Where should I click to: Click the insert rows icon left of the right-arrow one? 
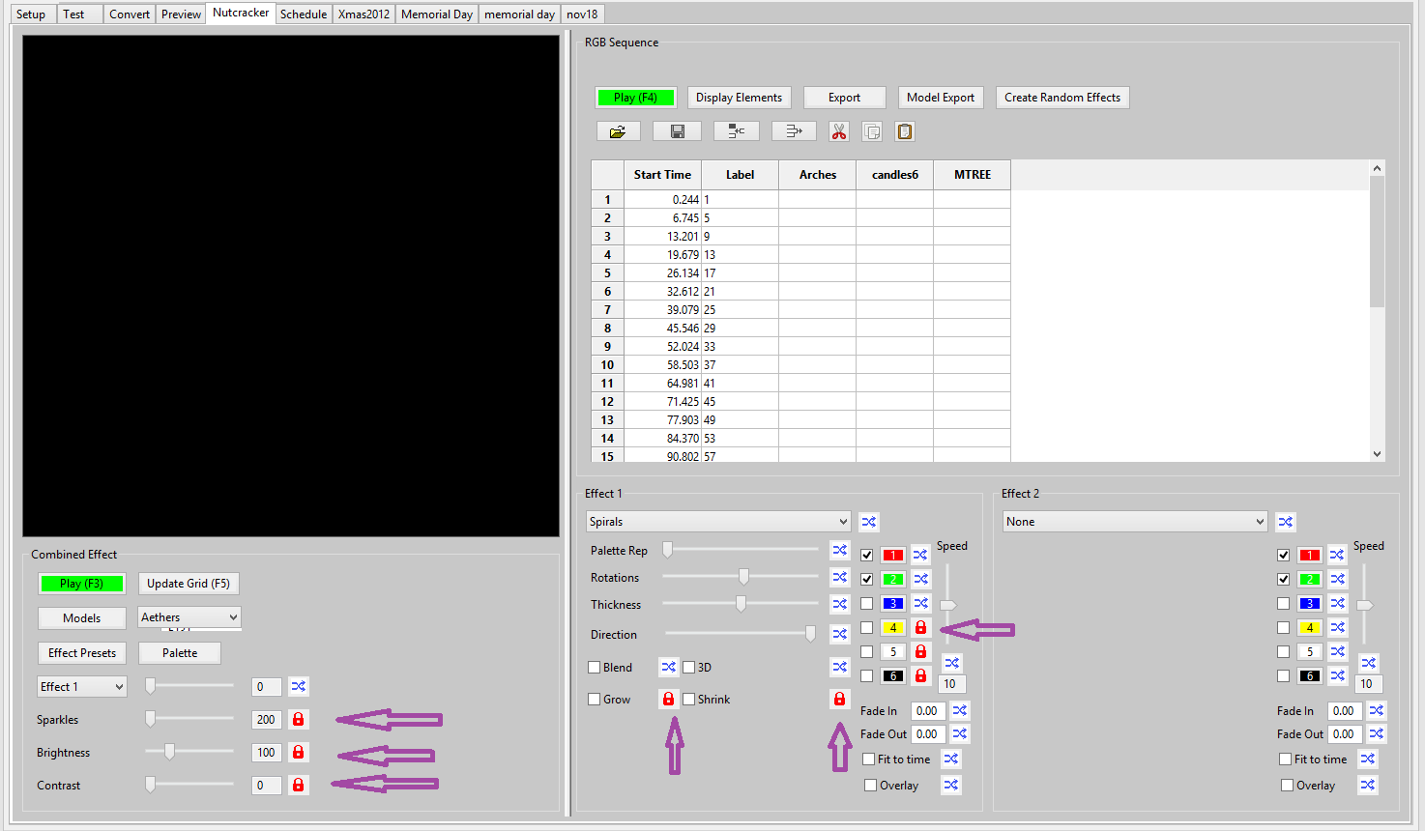pos(736,131)
